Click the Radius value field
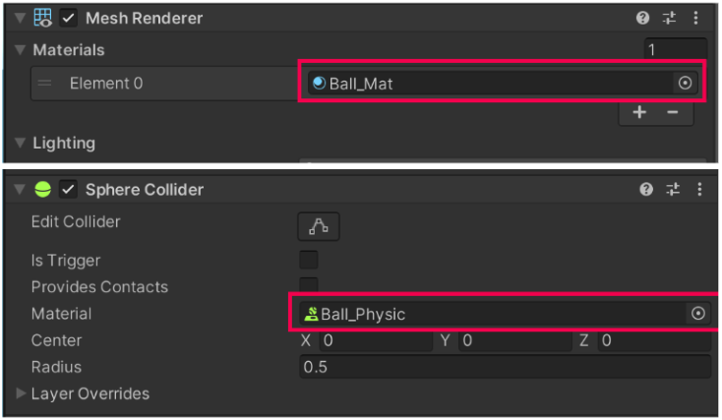 pyautogui.click(x=504, y=367)
